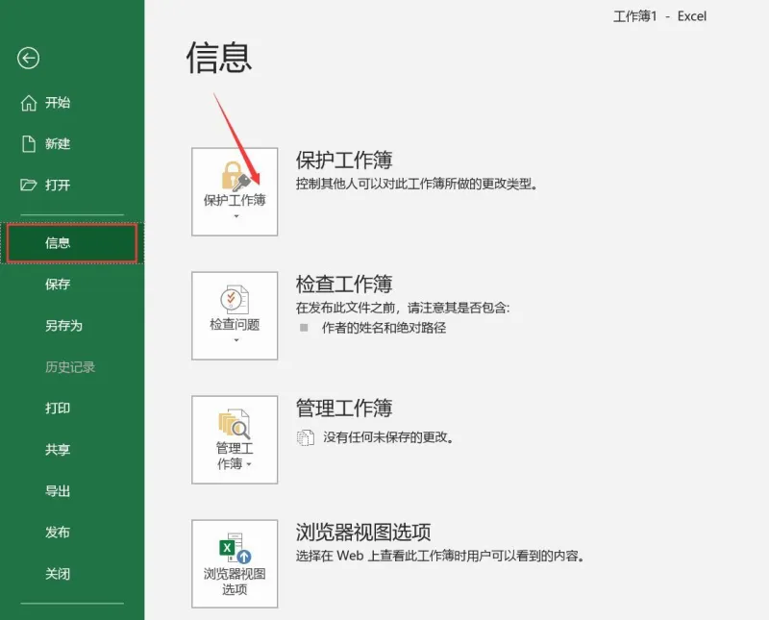Click the magnifier documents icon for 管理工作簿
Image resolution: width=769 pixels, height=620 pixels.
(235, 424)
